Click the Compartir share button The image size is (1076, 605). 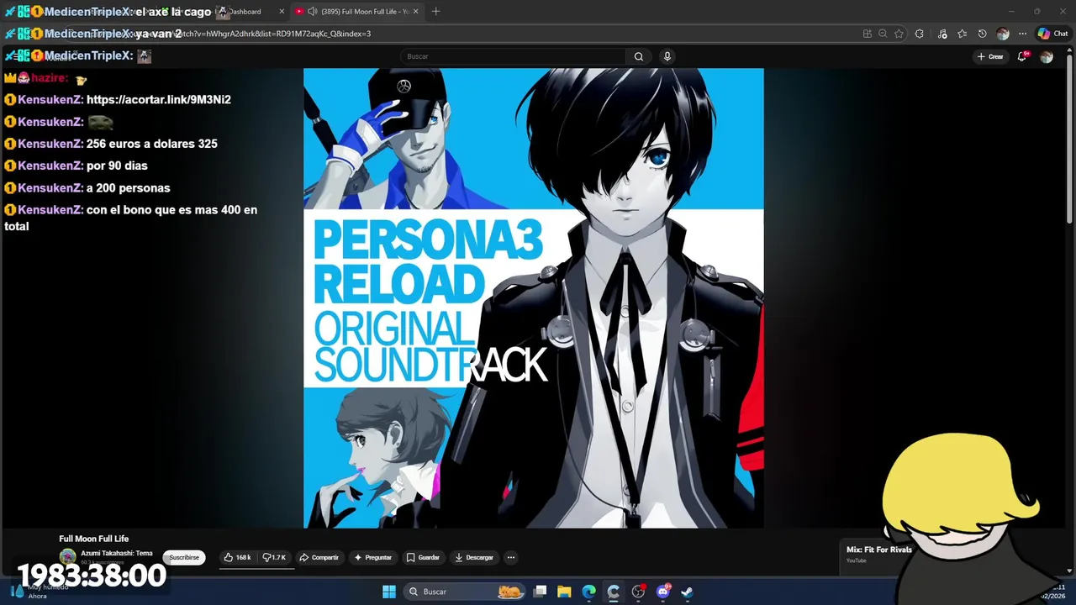click(319, 557)
